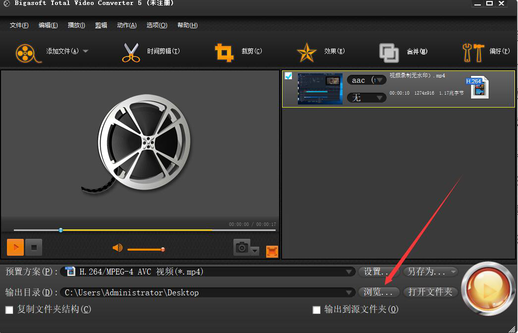518x333 pixels.
Task: Open Preferences tools icon
Action: tap(473, 53)
